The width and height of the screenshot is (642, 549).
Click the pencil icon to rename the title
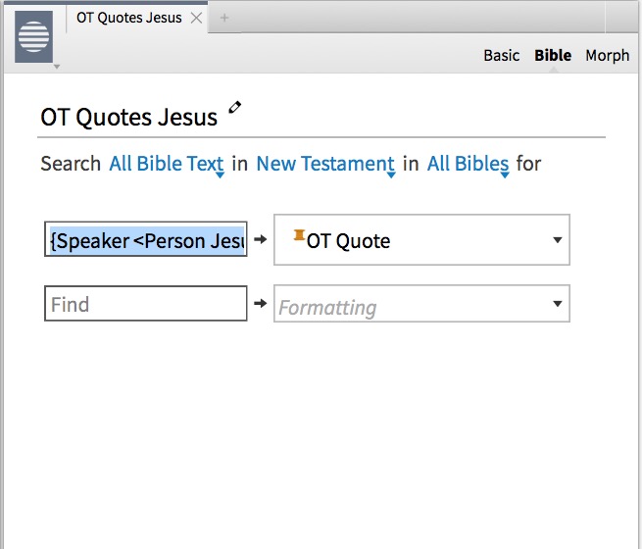(x=234, y=108)
